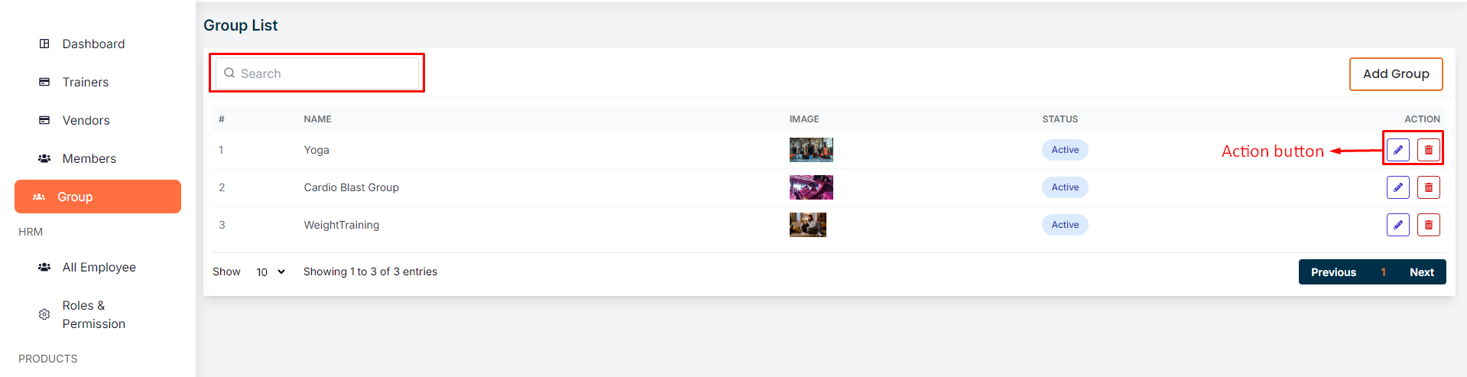Open the Show entries dropdown
The image size is (1467, 377).
click(271, 272)
